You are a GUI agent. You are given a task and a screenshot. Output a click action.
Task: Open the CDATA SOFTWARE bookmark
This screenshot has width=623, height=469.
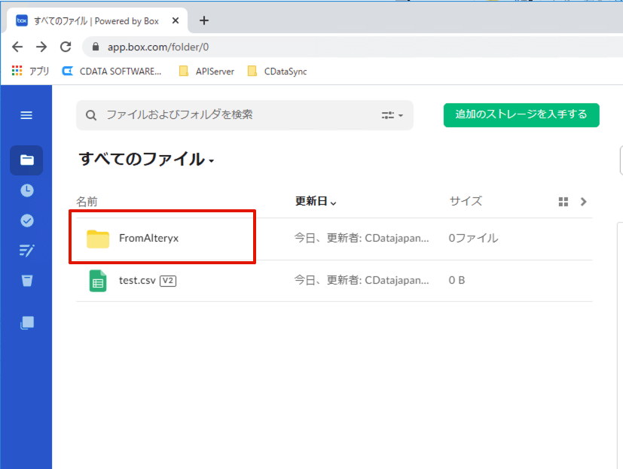(112, 71)
